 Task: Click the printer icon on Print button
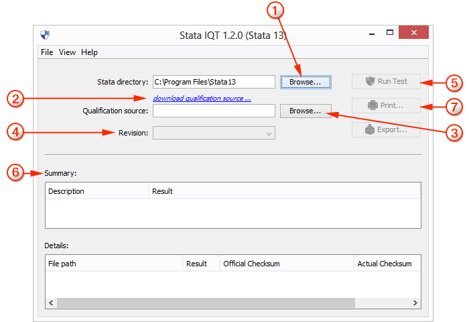click(373, 105)
